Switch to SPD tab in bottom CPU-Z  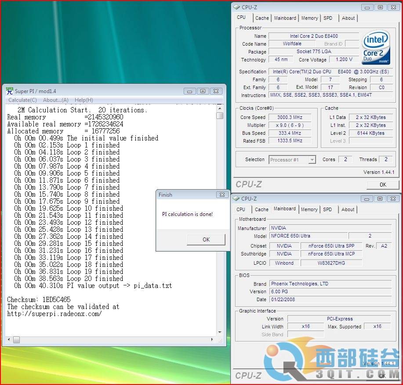[327, 209]
